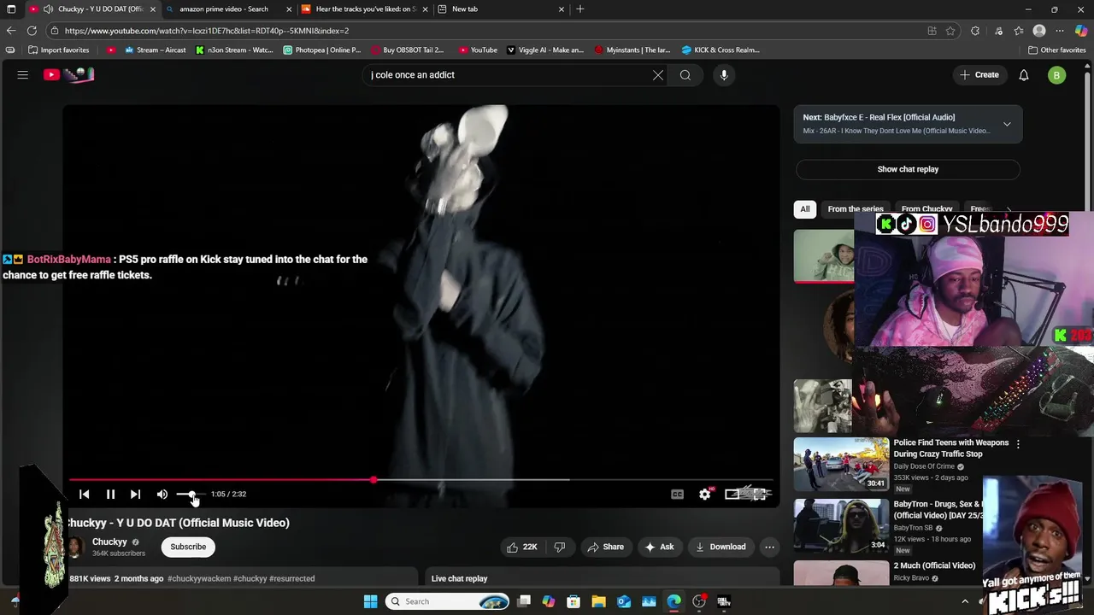Clear the YouTube search box text
This screenshot has height=615, width=1094.
[658, 75]
